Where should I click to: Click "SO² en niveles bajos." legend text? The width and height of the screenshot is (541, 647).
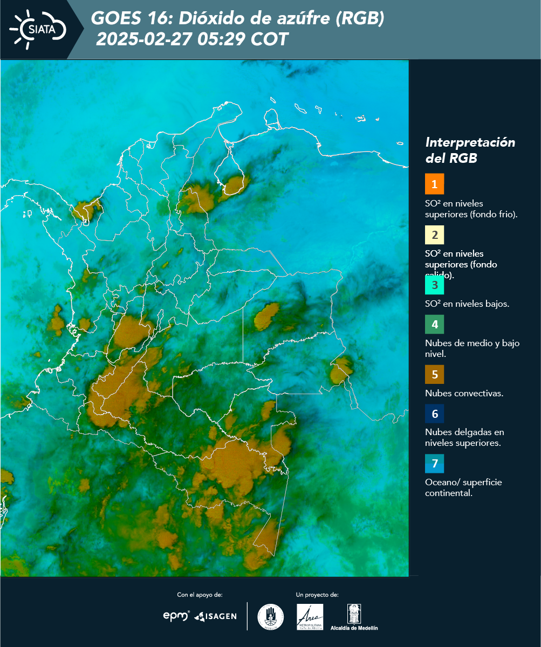(x=467, y=304)
